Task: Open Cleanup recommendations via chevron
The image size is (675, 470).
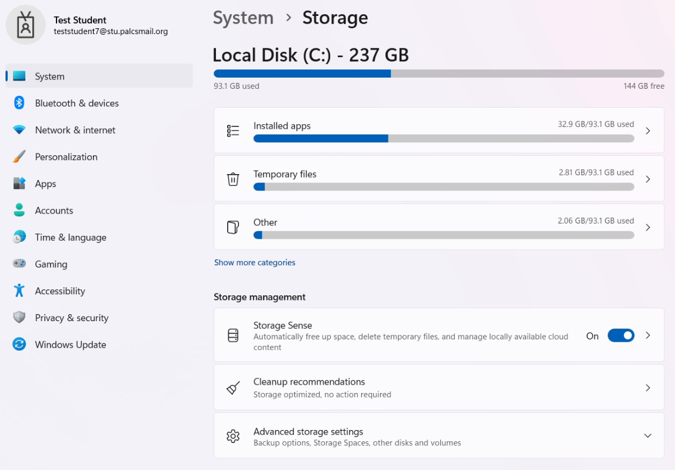Action: 648,388
